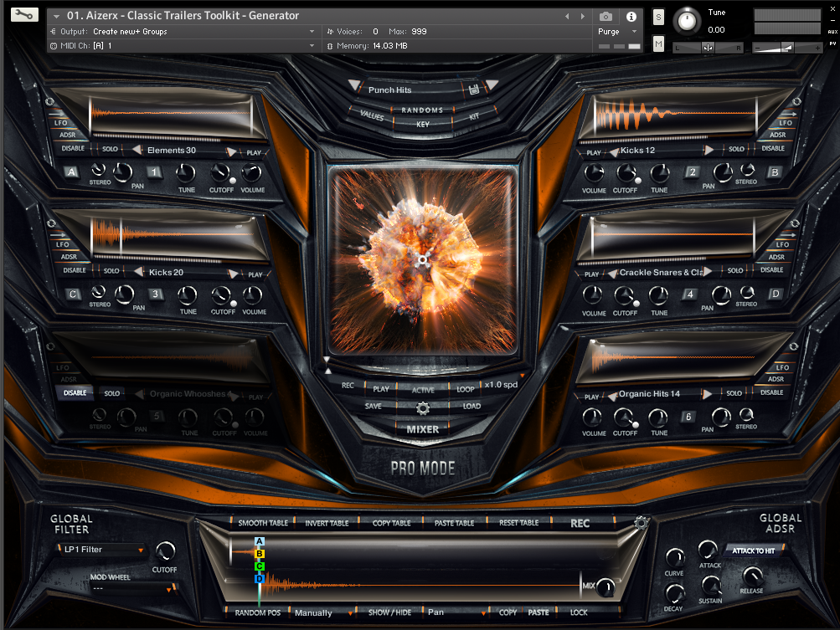Disable the Elements 30 layer

(x=73, y=148)
